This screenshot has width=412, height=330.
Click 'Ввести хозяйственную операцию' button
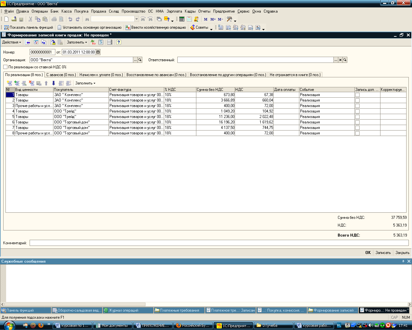point(156,27)
